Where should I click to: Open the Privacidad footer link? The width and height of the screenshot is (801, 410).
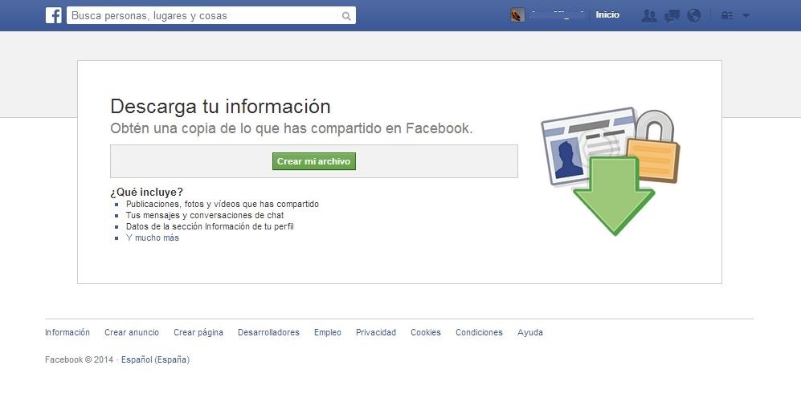pyautogui.click(x=376, y=332)
